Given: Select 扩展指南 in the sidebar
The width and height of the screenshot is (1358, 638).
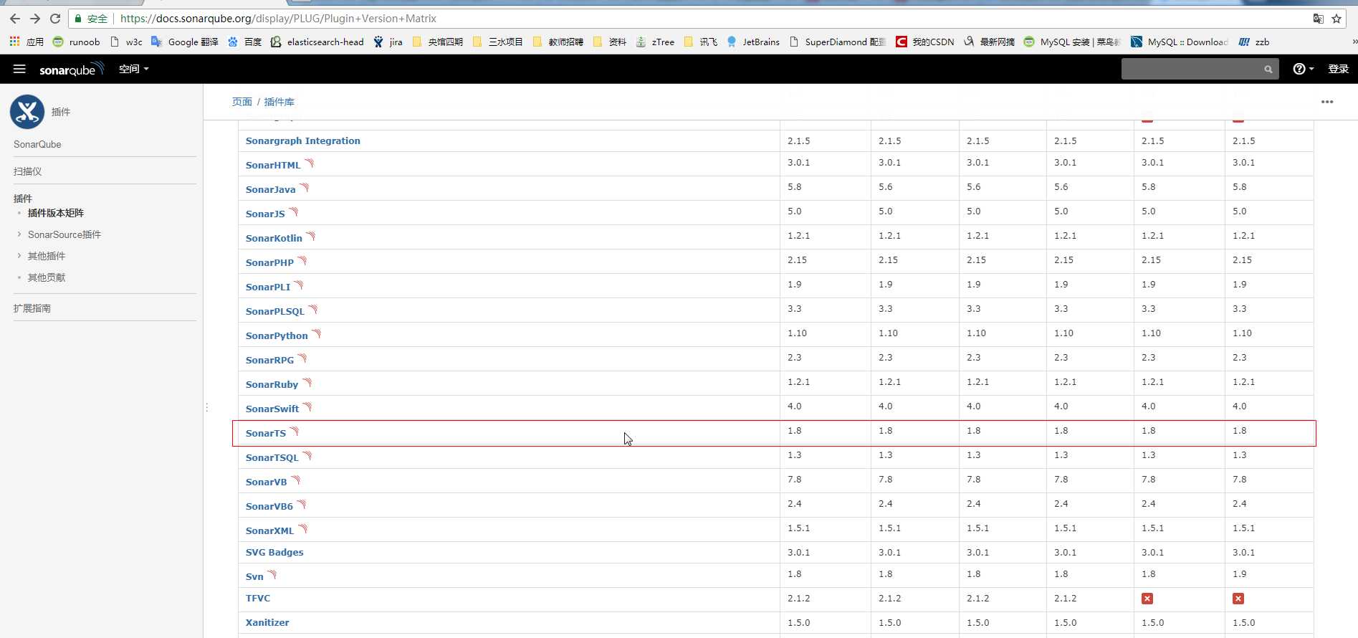Looking at the screenshot, I should pos(32,308).
